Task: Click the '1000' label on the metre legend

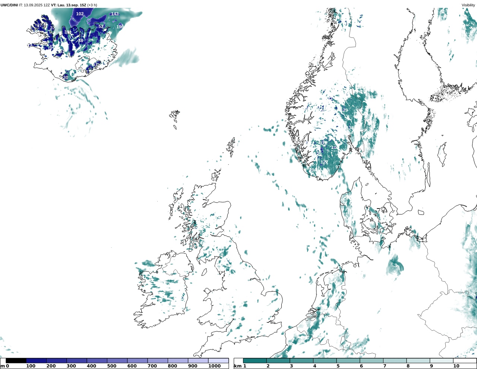Action: [215, 366]
